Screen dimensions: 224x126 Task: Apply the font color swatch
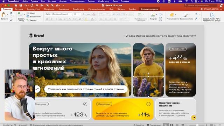[92, 19]
